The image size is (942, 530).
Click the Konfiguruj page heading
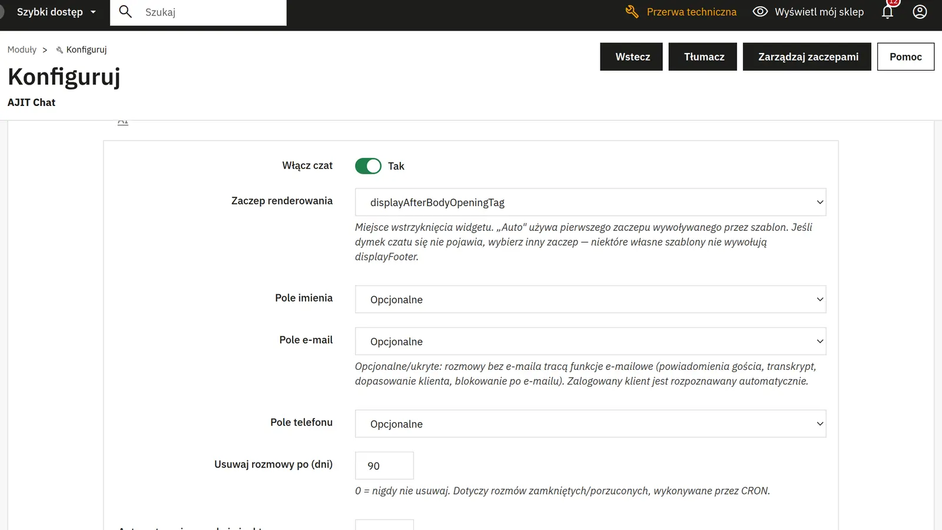[64, 77]
